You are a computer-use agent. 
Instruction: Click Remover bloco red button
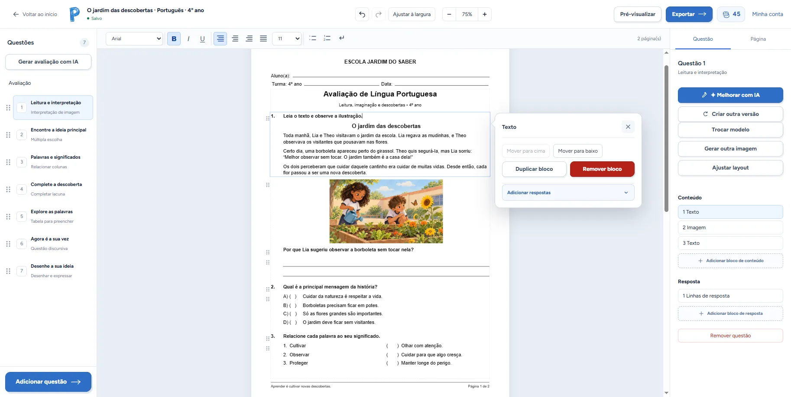pos(602,169)
